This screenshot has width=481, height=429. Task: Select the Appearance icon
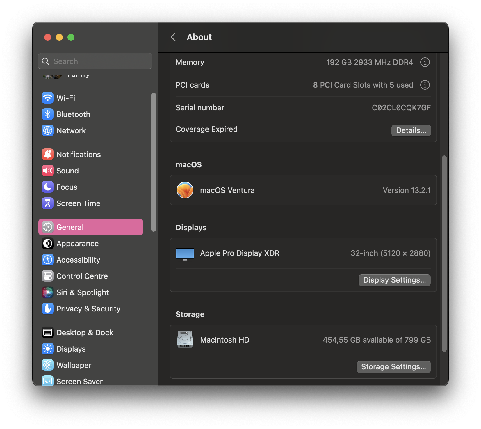[x=48, y=243]
